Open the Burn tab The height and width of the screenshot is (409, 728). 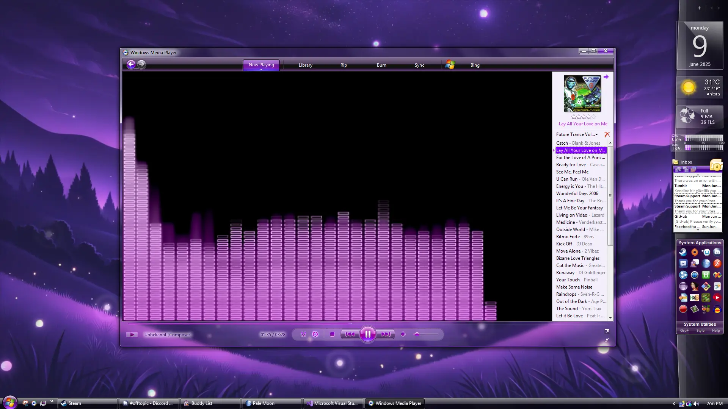pos(381,65)
